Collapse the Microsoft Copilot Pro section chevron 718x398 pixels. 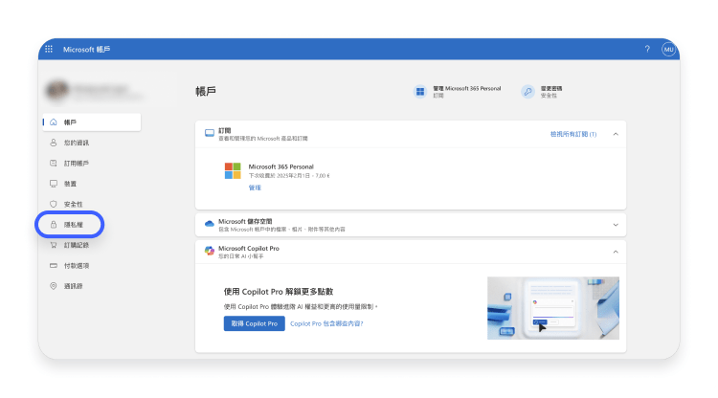tap(616, 252)
